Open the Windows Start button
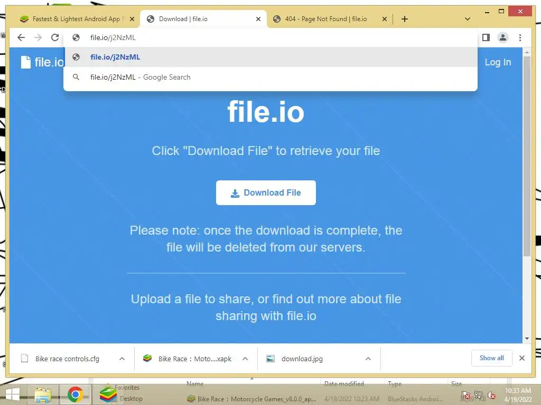541x405 pixels. pyautogui.click(x=13, y=394)
